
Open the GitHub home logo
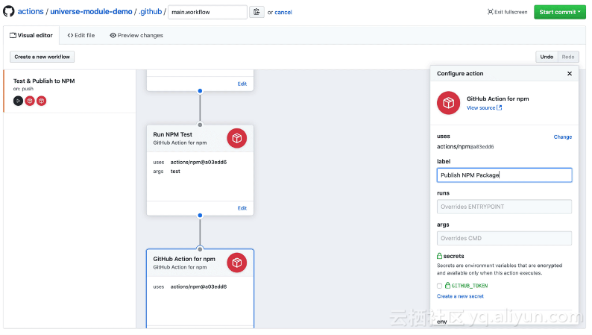point(9,11)
